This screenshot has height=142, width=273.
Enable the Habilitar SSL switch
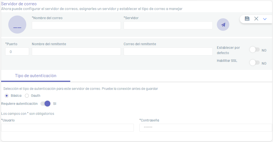[x=254, y=63]
